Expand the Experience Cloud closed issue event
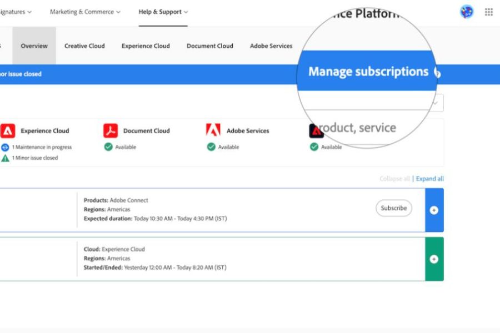Screen dimensions: 500x333 pyautogui.click(x=434, y=259)
